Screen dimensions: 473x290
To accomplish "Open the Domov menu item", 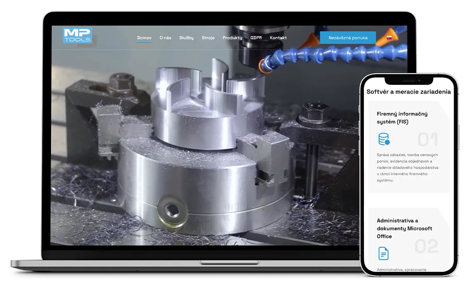I will [x=144, y=38].
